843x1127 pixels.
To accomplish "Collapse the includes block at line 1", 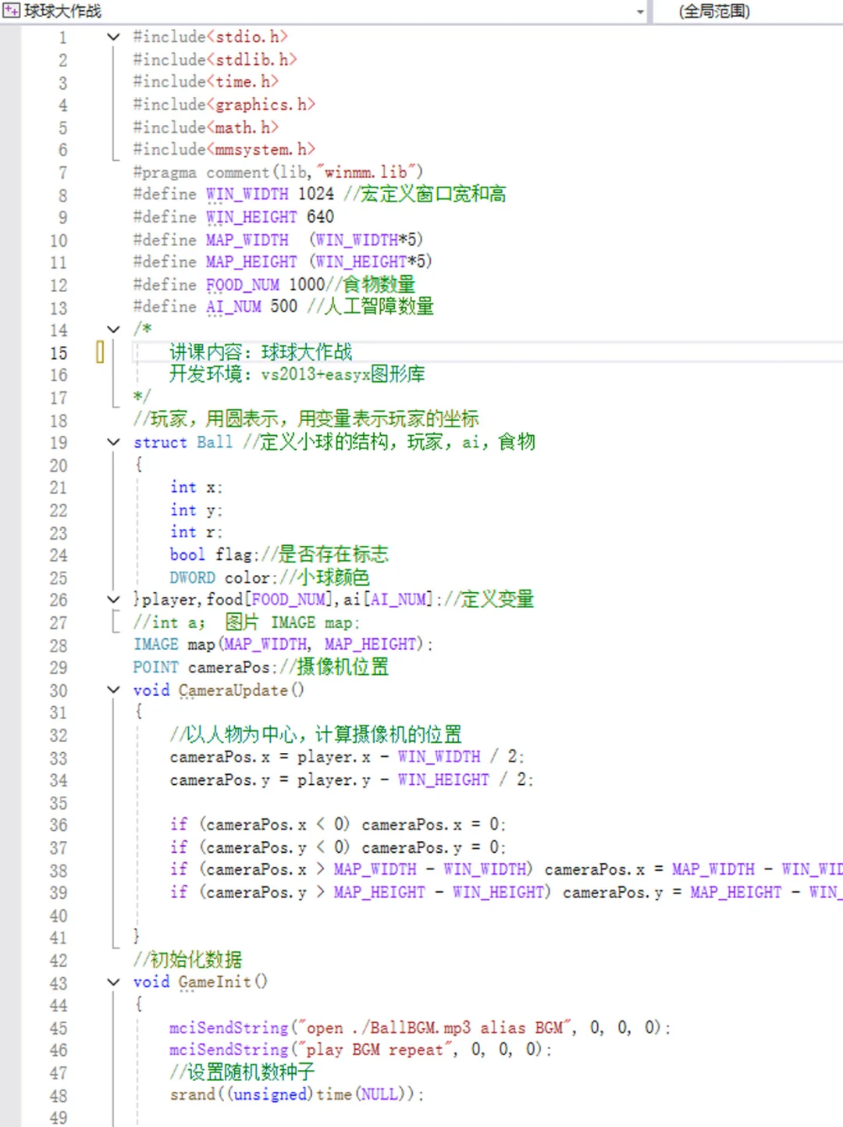I will [x=113, y=36].
